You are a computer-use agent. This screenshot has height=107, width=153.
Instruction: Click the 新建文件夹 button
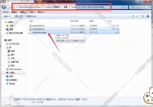(x=31, y=16)
